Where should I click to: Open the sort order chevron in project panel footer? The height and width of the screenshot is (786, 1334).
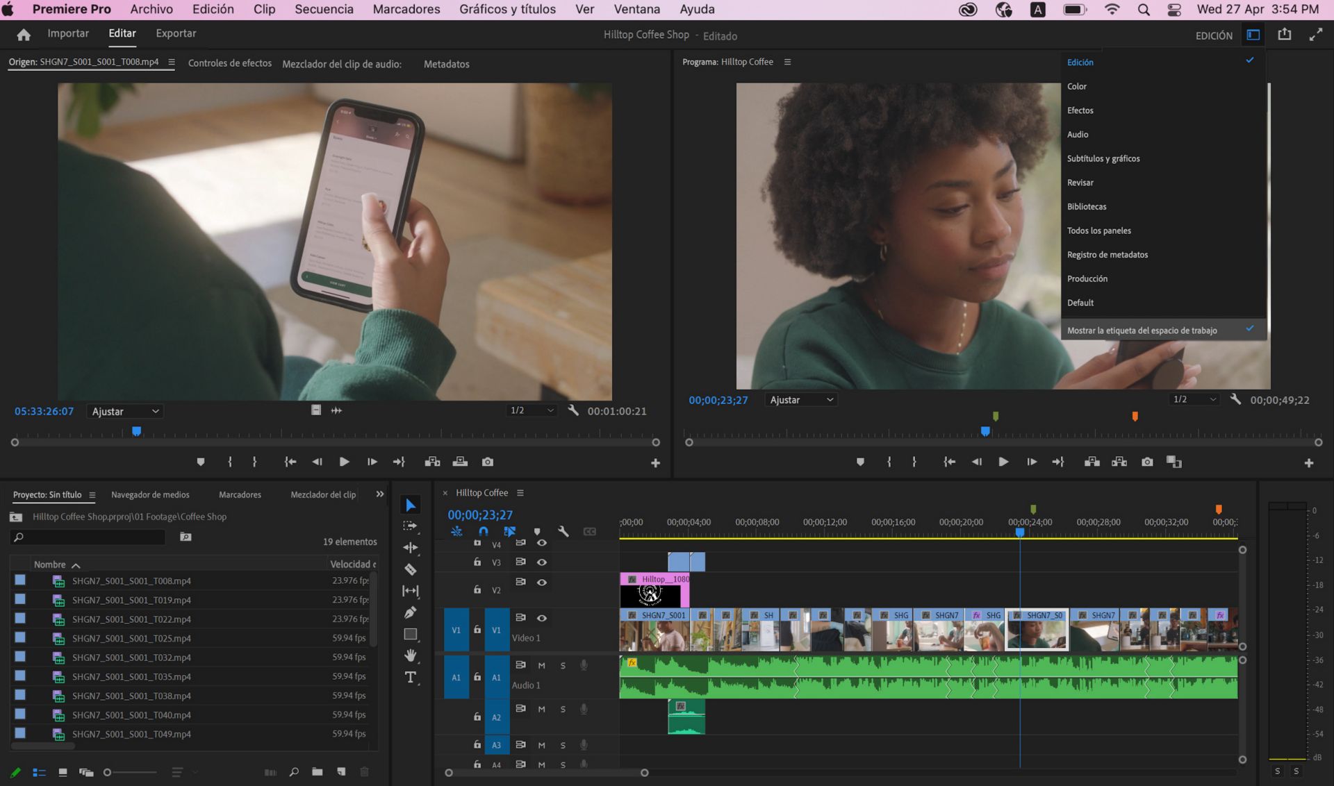click(195, 771)
